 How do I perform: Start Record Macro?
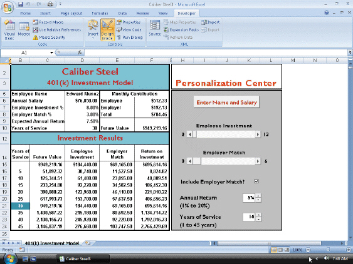pos(48,22)
